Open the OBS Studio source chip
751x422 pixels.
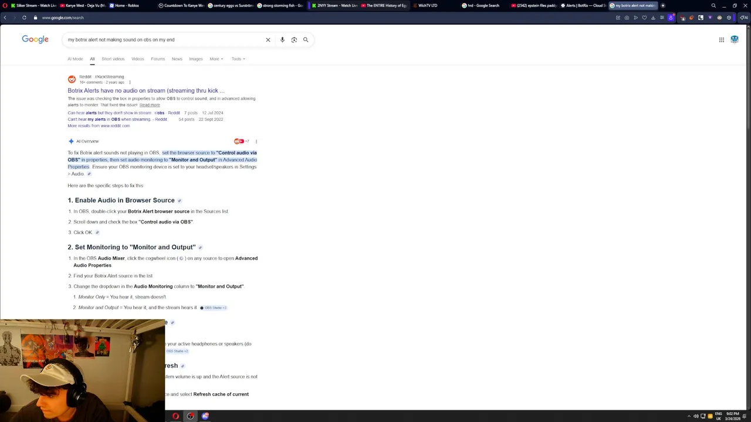213,308
